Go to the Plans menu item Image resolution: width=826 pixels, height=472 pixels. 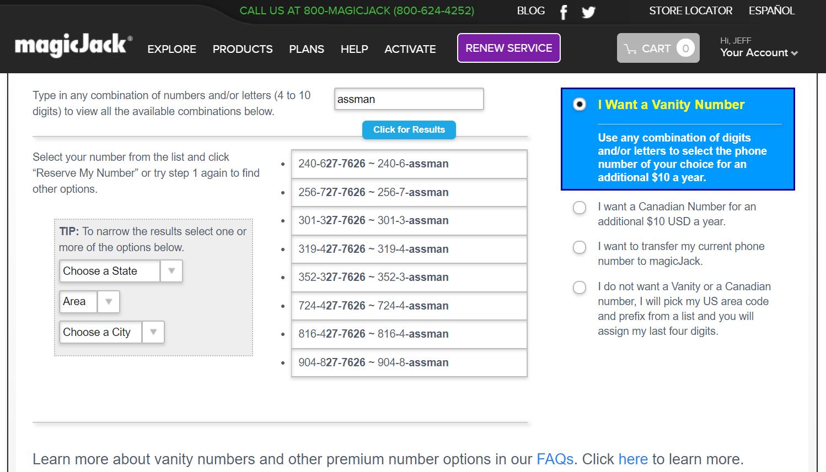click(307, 49)
